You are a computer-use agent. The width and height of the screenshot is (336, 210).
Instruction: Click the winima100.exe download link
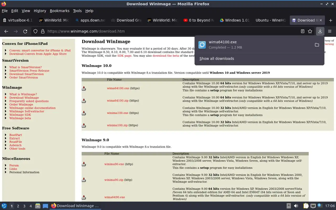click(x=118, y=113)
